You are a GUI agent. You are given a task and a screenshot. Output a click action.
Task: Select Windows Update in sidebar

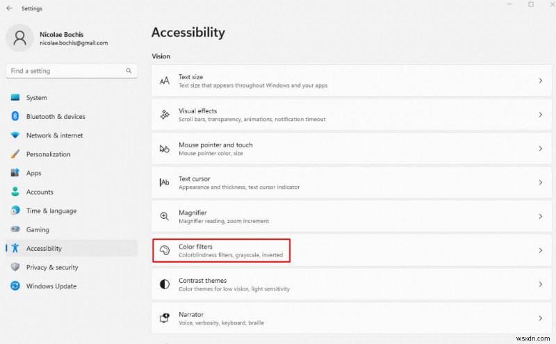[72, 286]
